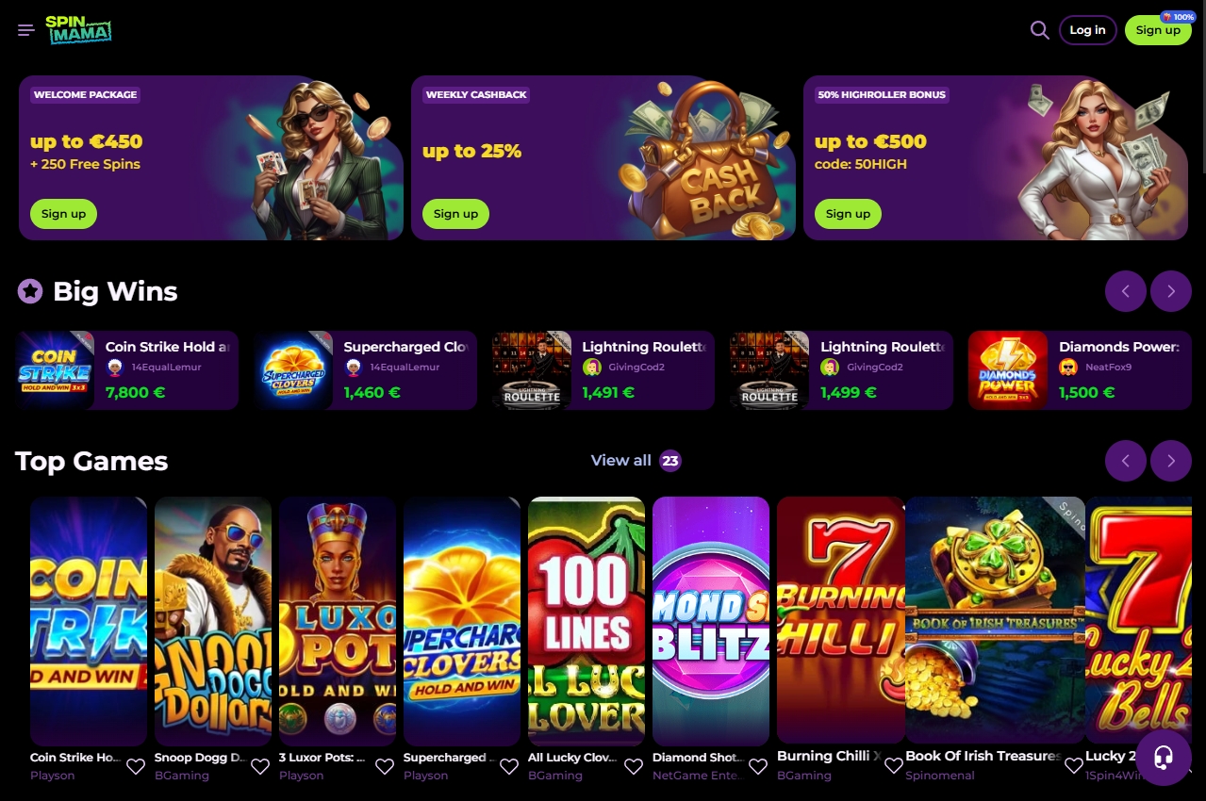Advance Top Games carousel to next
The width and height of the screenshot is (1206, 801).
tap(1171, 461)
